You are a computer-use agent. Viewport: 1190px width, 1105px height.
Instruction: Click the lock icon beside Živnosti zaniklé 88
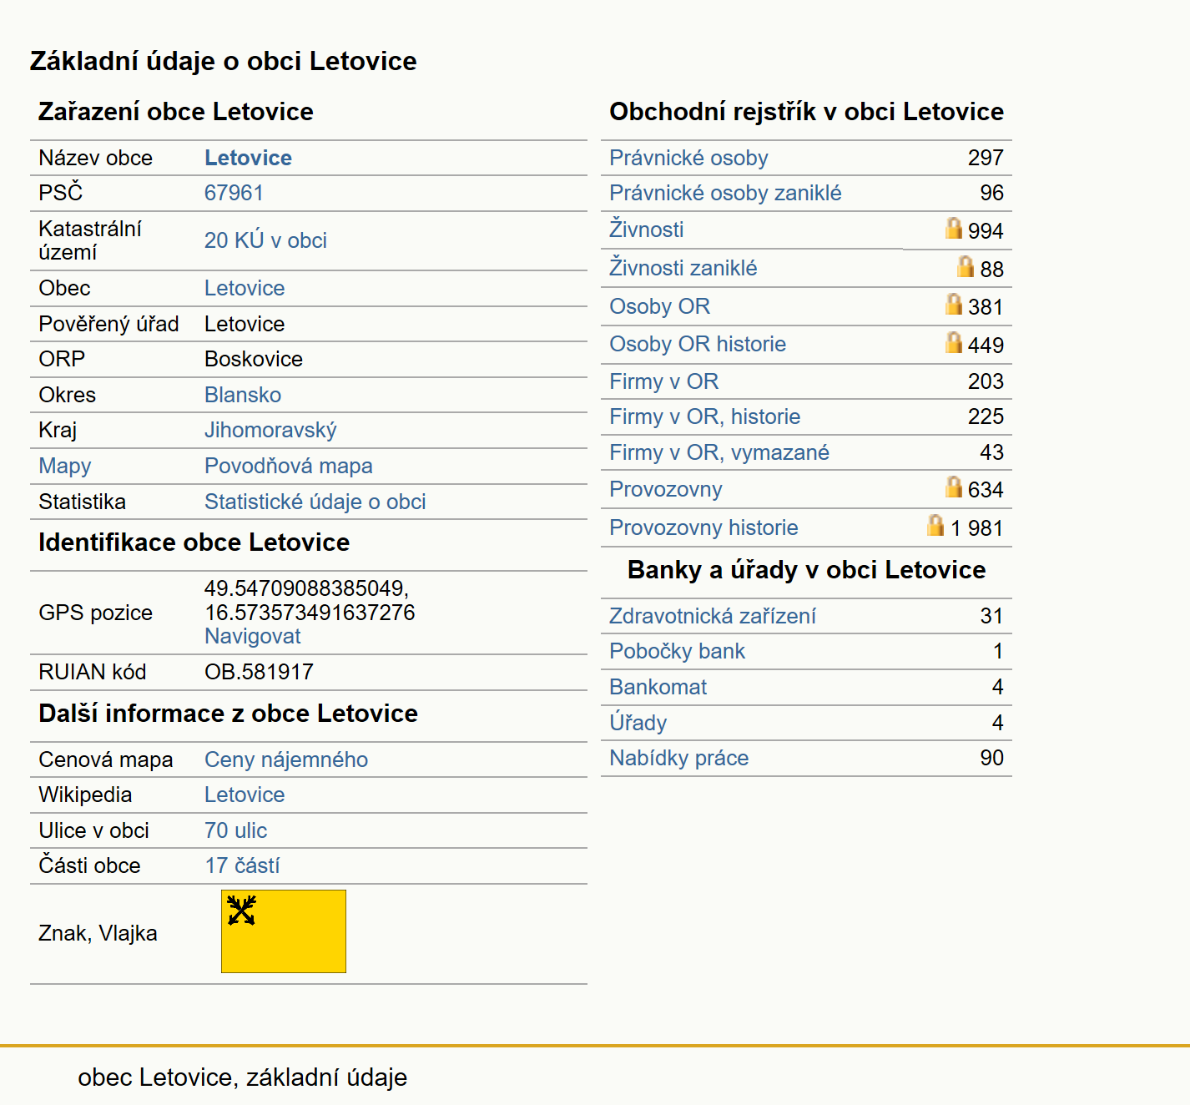pos(966,266)
